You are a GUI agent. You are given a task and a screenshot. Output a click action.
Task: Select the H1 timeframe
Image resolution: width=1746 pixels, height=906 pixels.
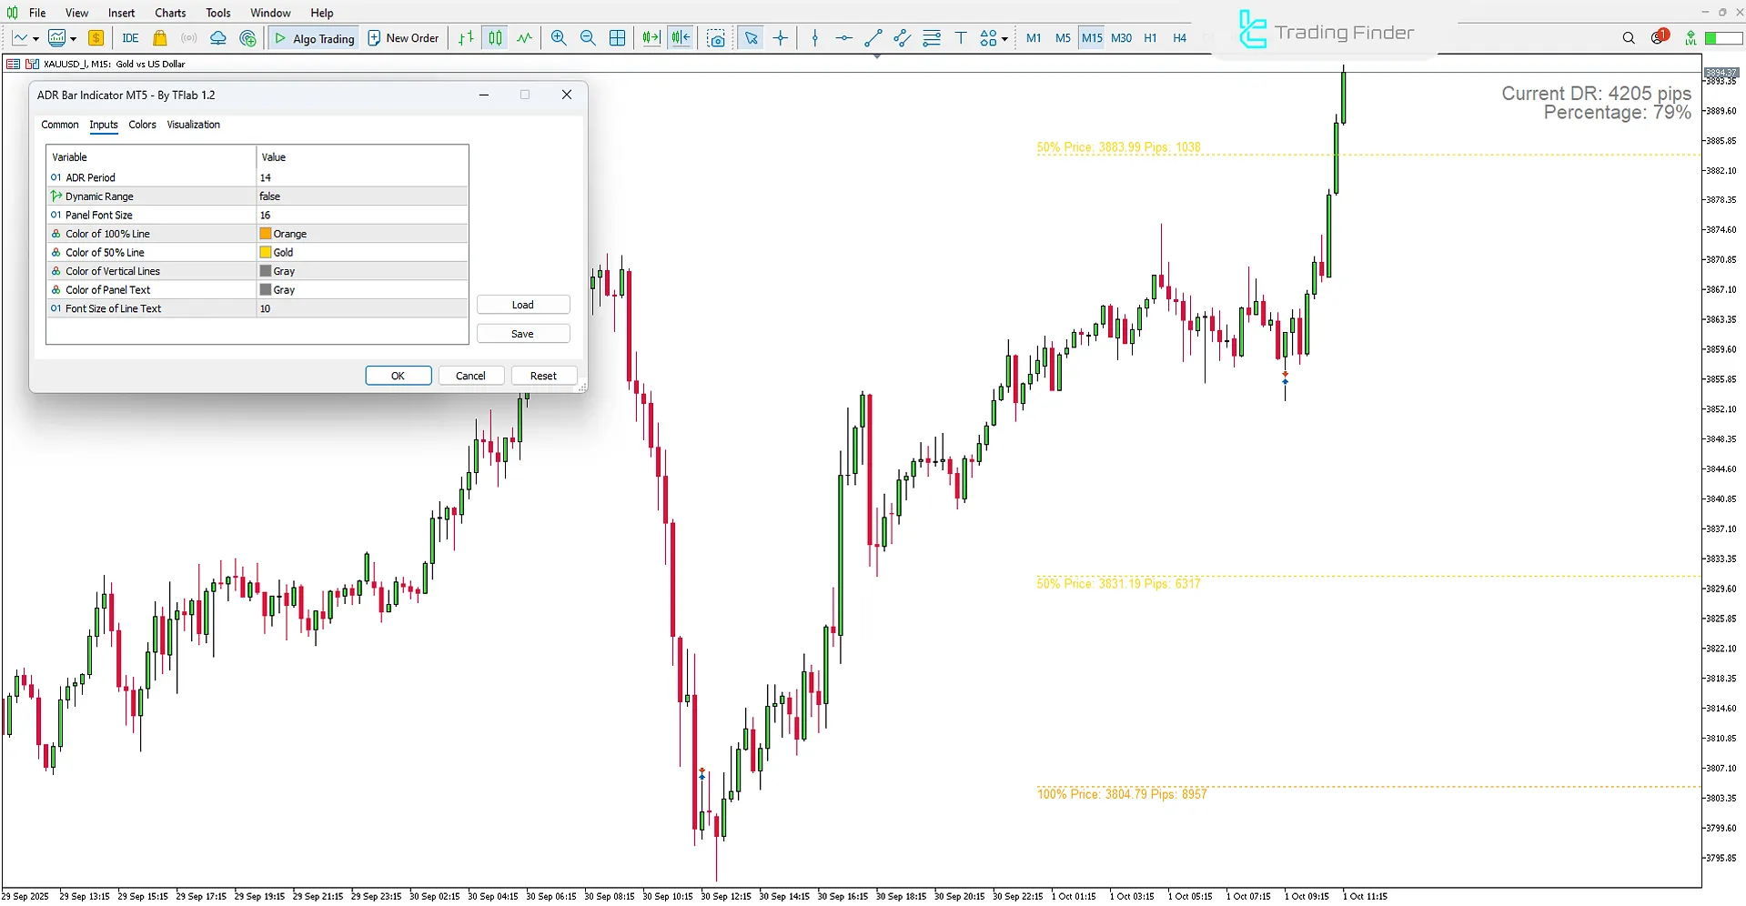point(1150,38)
